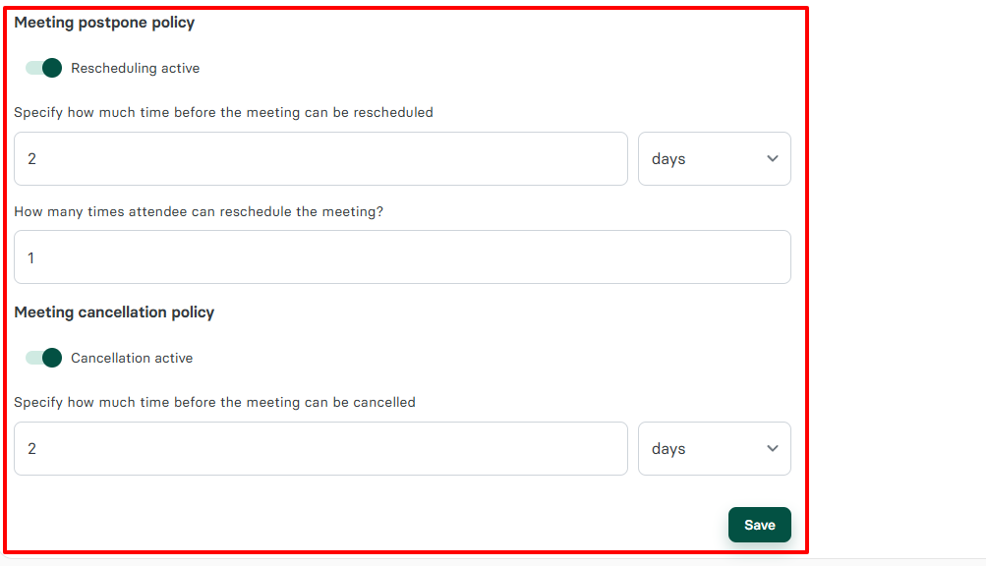
Task: Click the Save button
Action: point(759,524)
